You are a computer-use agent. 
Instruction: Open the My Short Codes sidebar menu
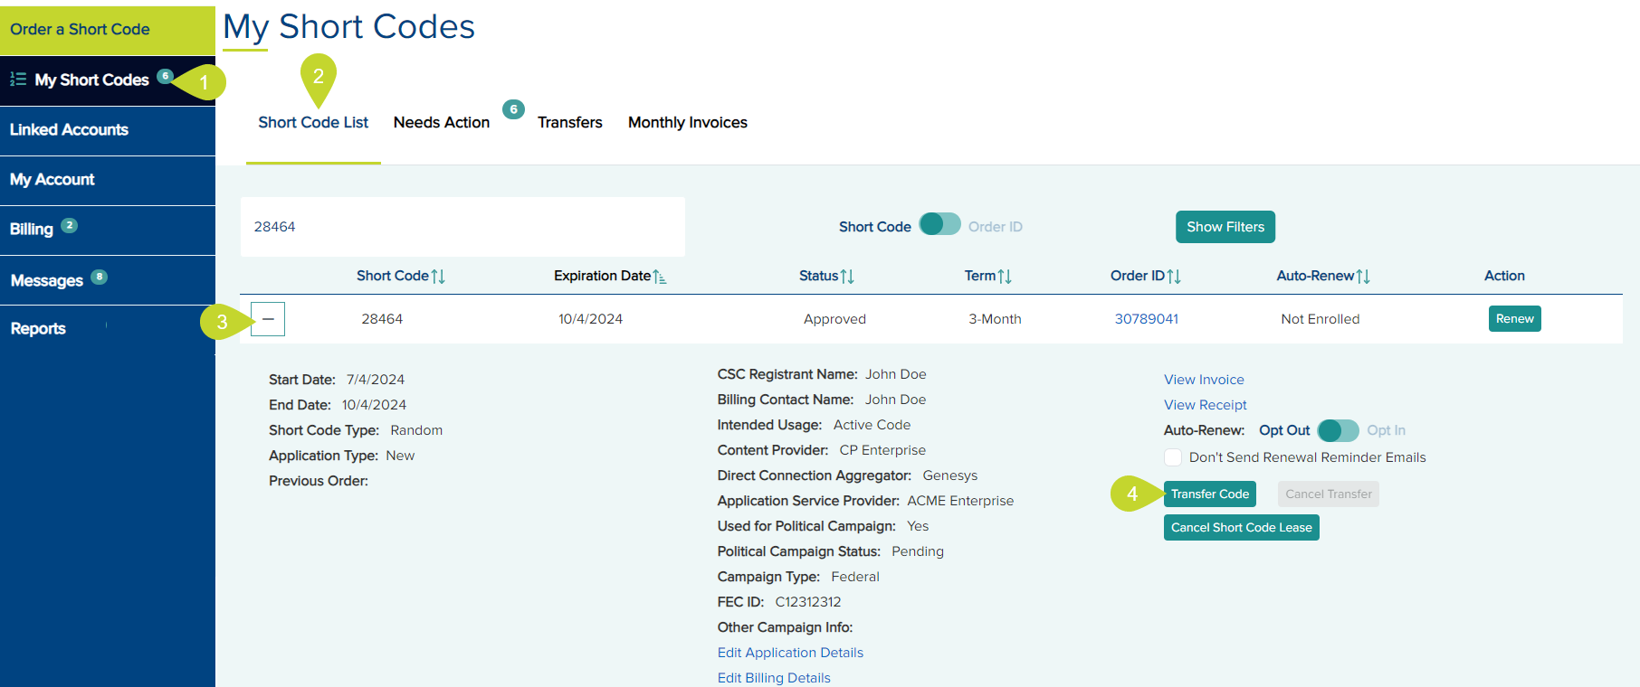(91, 80)
